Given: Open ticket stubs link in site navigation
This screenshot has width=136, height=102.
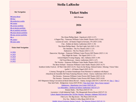Looking at the screenshot, I should pyautogui.click(x=15, y=42).
